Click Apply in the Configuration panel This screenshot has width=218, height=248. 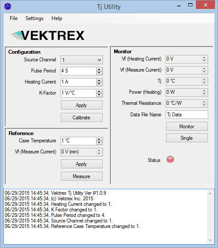tap(82, 105)
